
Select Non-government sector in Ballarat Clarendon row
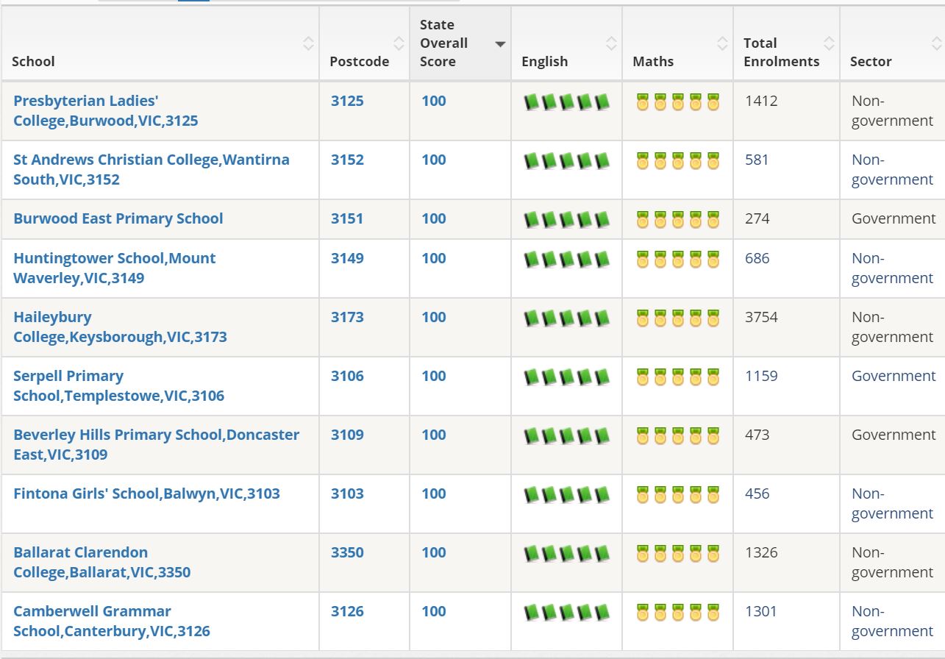click(x=892, y=562)
